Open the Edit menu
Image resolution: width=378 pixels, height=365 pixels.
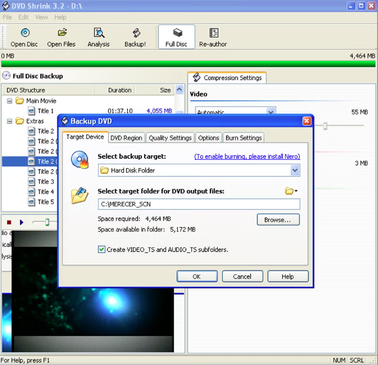pos(23,18)
